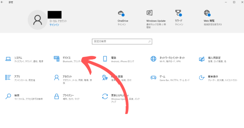Click the ローカル アカウント text

[x=58, y=21]
